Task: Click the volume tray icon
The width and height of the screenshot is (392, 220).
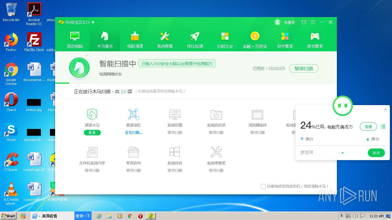Action: click(x=356, y=216)
